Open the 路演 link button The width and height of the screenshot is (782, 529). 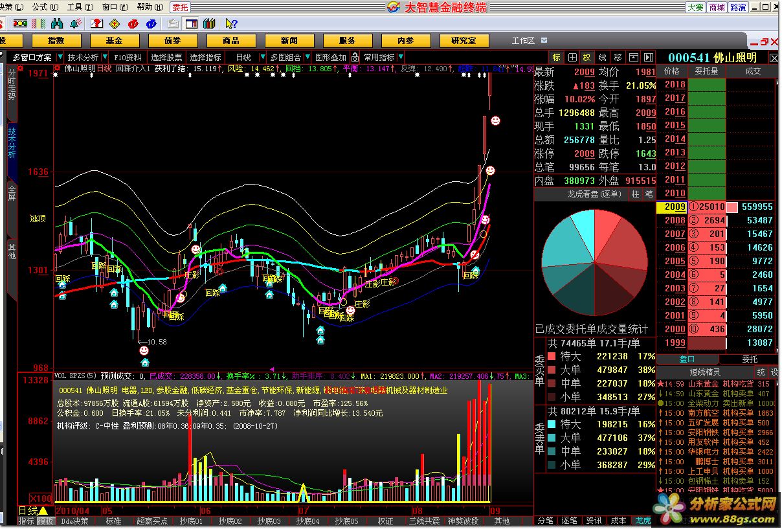[x=738, y=7]
